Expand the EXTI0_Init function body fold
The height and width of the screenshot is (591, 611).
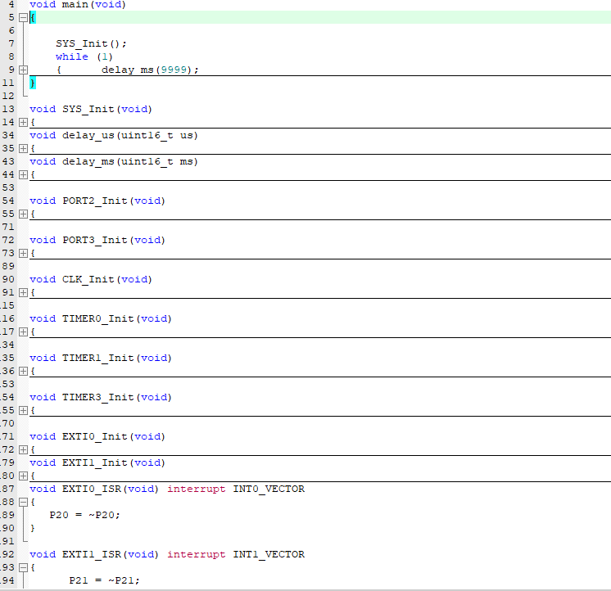click(24, 449)
